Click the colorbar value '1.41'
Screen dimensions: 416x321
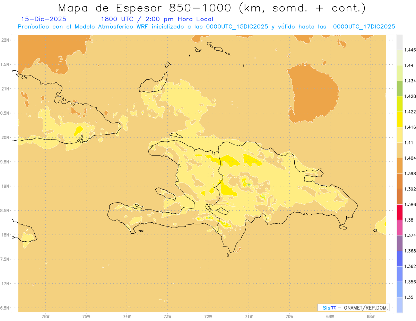tap(409, 143)
